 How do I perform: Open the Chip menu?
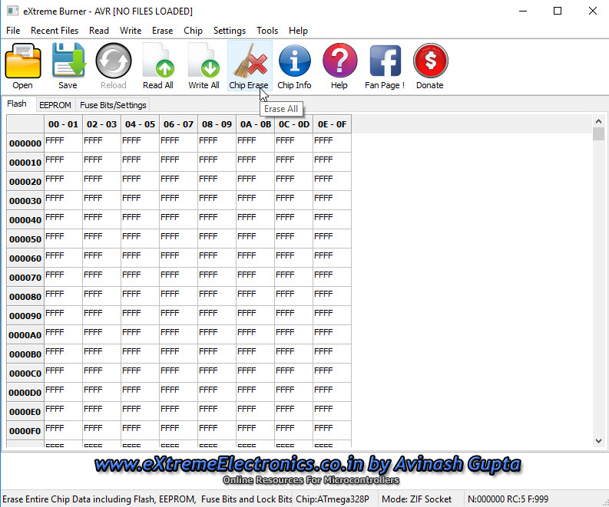(x=193, y=31)
